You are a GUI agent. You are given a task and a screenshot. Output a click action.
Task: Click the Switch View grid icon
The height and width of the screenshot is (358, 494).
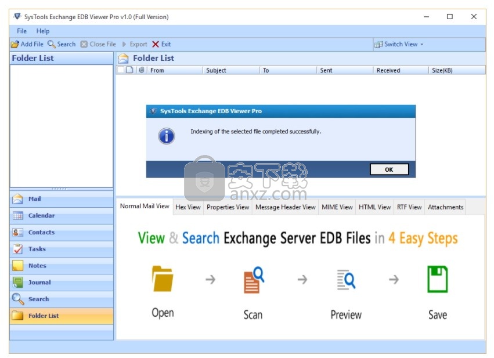pyautogui.click(x=378, y=45)
